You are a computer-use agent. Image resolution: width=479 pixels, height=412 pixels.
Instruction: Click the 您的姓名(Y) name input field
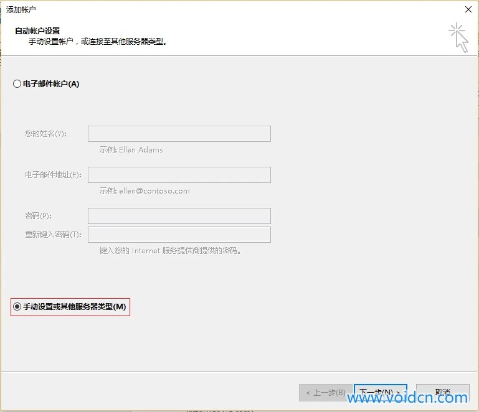click(179, 134)
